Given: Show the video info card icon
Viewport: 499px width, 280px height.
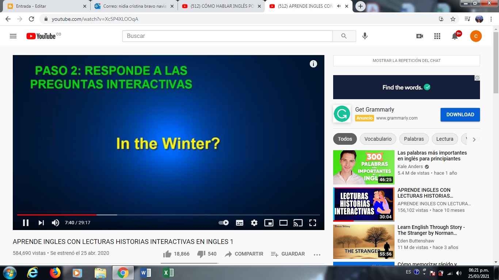Looking at the screenshot, I should 313,64.
